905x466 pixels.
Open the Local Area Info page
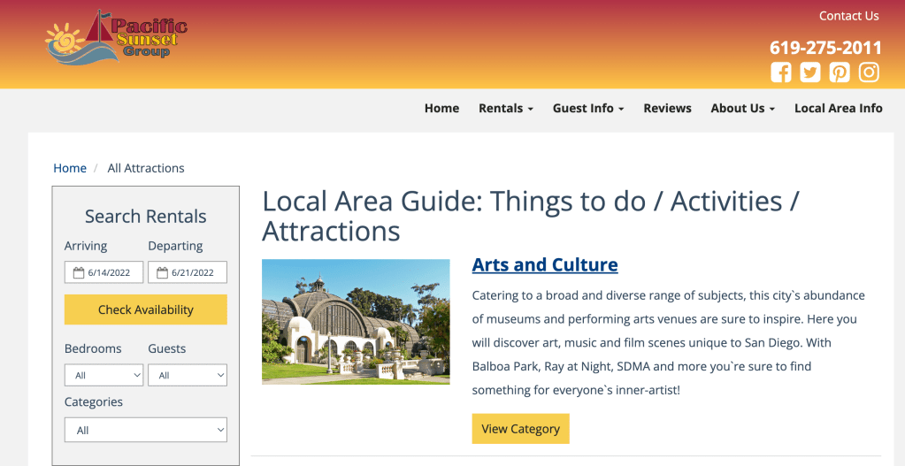(x=838, y=108)
